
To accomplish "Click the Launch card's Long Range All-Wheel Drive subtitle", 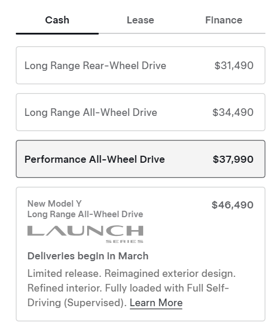I will click(x=85, y=214).
